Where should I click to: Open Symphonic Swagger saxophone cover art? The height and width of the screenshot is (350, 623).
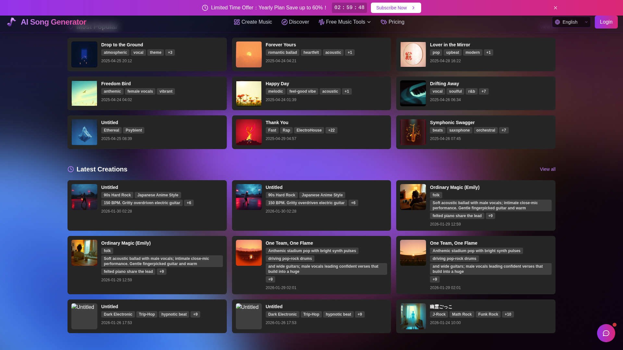[x=413, y=132]
